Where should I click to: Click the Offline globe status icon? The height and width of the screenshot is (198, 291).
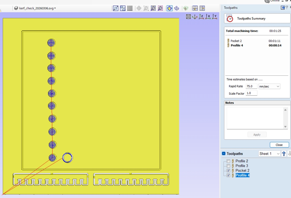tap(267, 1)
